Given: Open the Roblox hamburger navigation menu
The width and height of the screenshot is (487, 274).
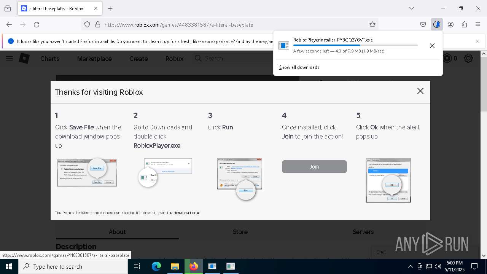Looking at the screenshot, I should pos(10,58).
